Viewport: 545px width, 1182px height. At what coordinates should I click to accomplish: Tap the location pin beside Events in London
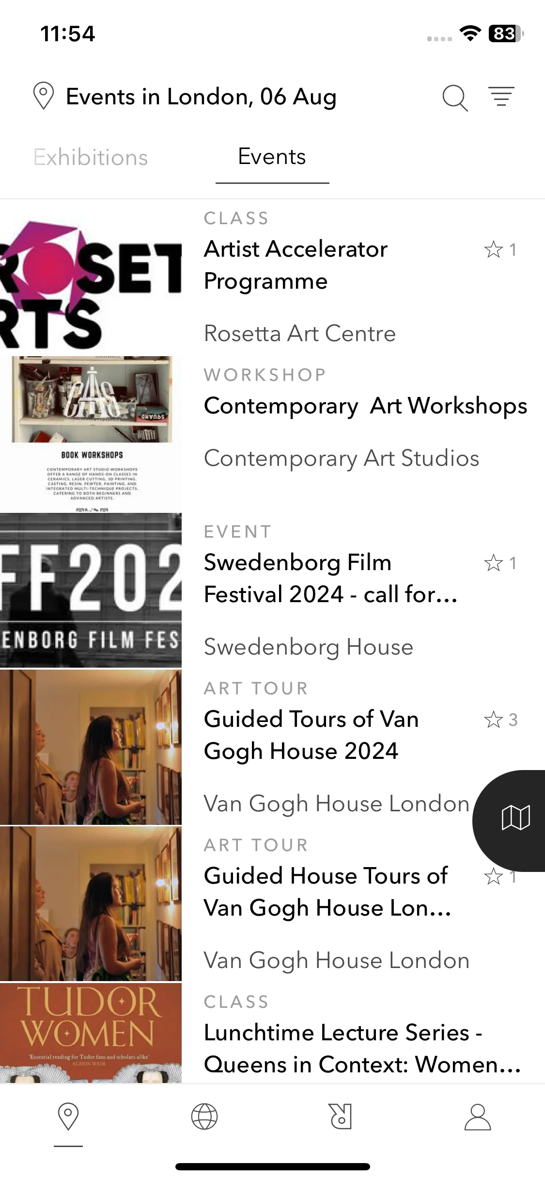coord(43,96)
